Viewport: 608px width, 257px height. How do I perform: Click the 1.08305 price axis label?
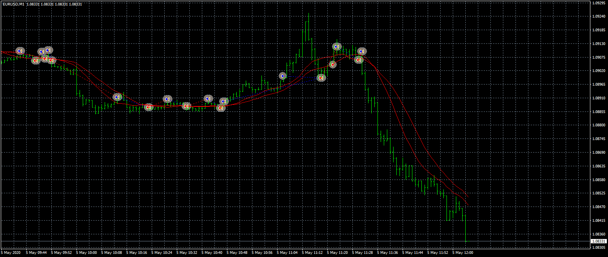(x=599, y=248)
